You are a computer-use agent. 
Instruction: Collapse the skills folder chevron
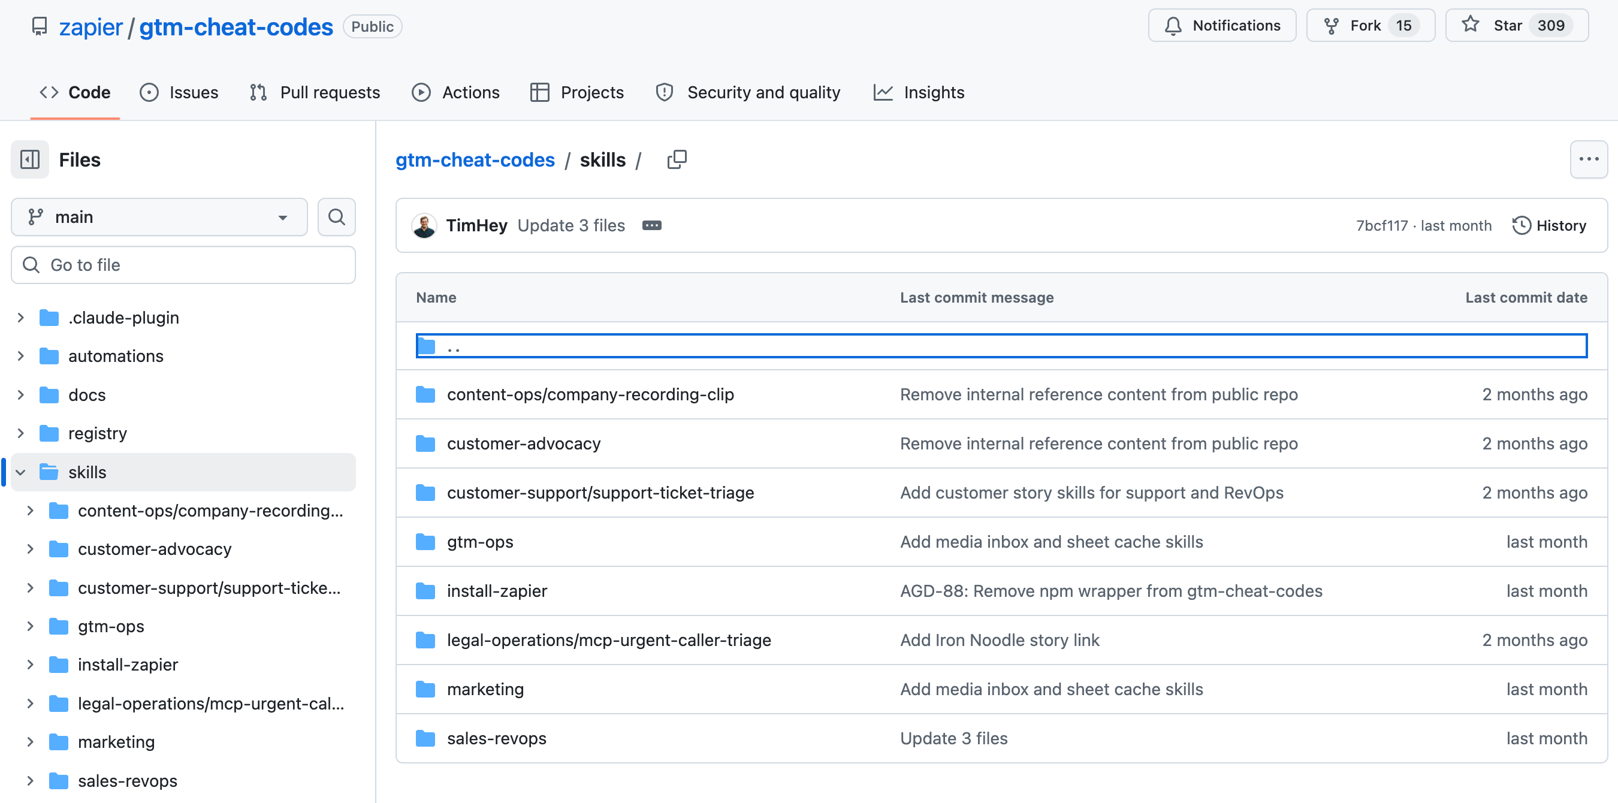tap(21, 472)
